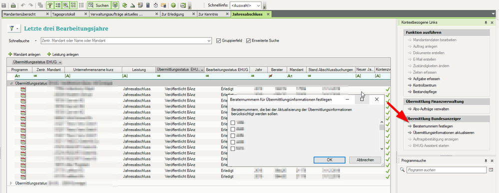The width and height of the screenshot is (499, 193).
Task: Click Mandant anlegen link
Action: point(24,54)
